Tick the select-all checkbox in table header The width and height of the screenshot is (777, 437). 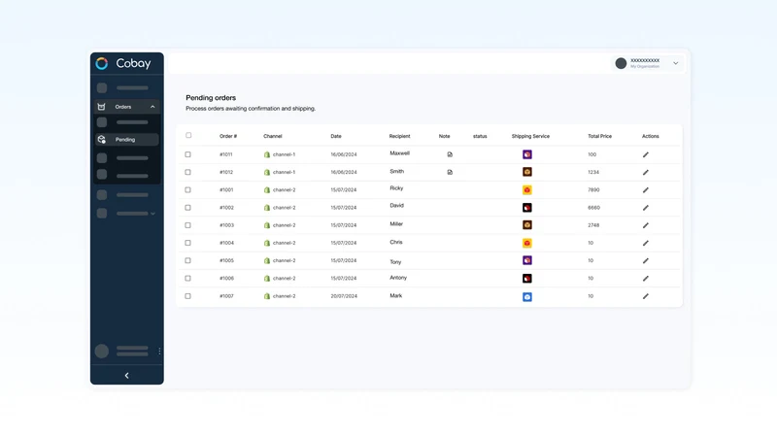point(188,135)
